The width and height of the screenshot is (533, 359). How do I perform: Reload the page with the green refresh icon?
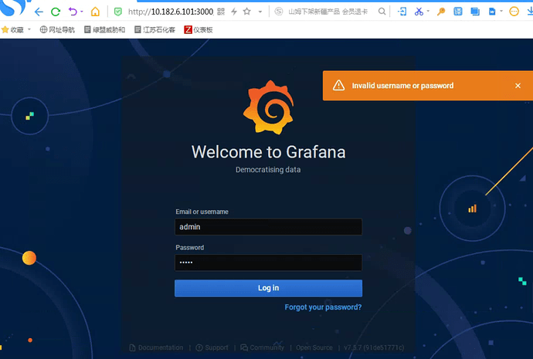56,12
